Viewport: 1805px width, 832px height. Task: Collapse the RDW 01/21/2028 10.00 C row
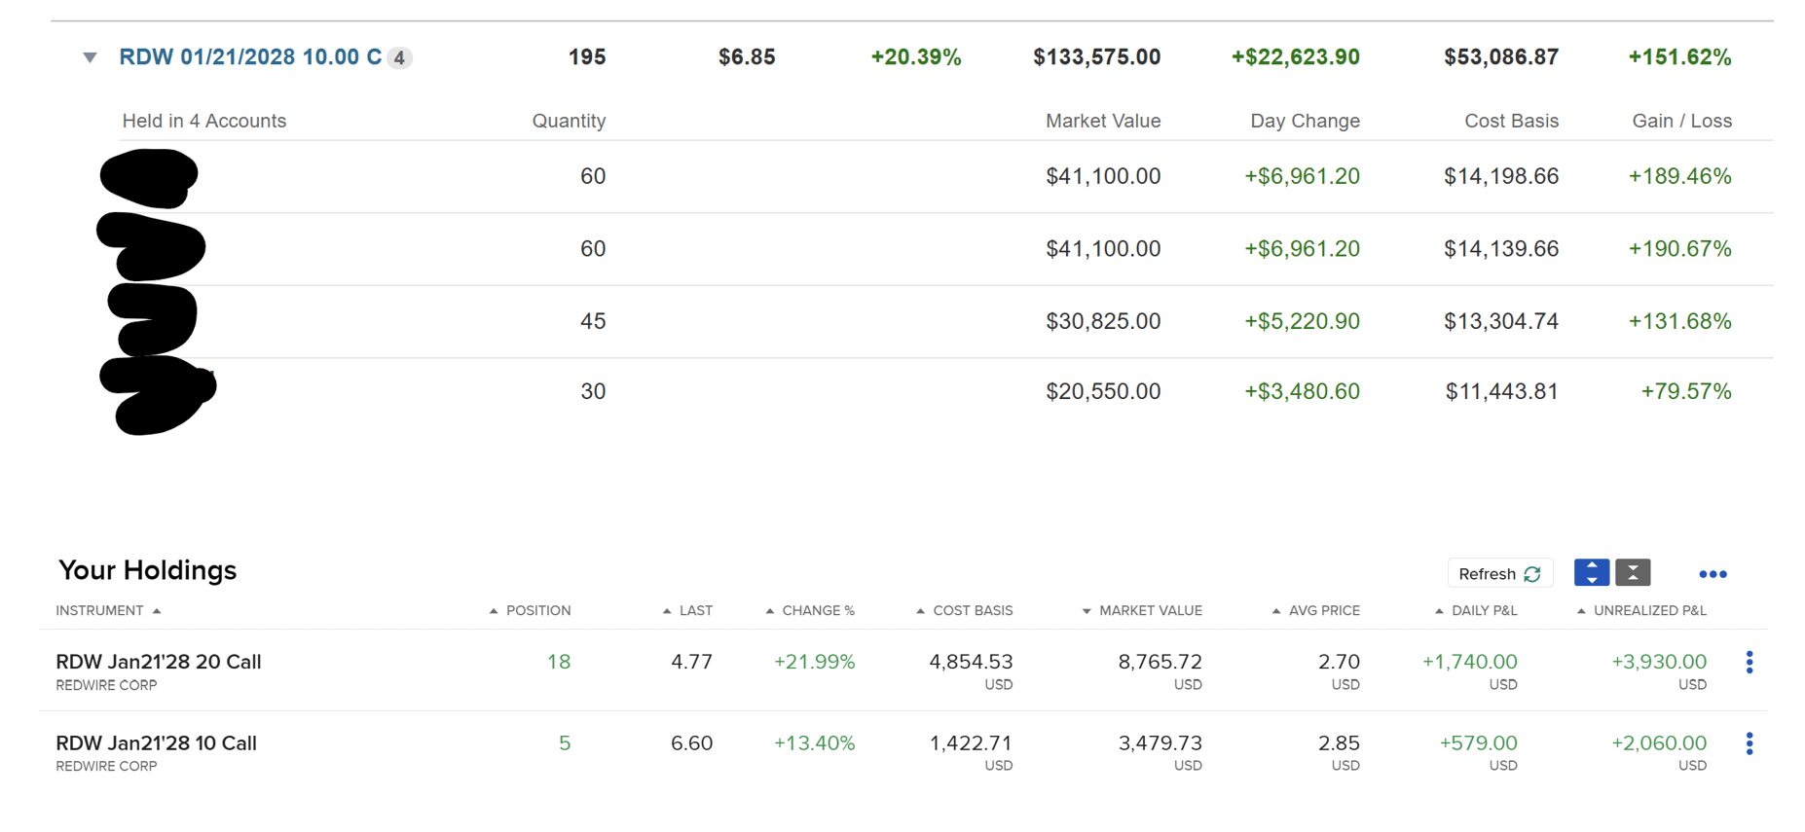(x=90, y=57)
